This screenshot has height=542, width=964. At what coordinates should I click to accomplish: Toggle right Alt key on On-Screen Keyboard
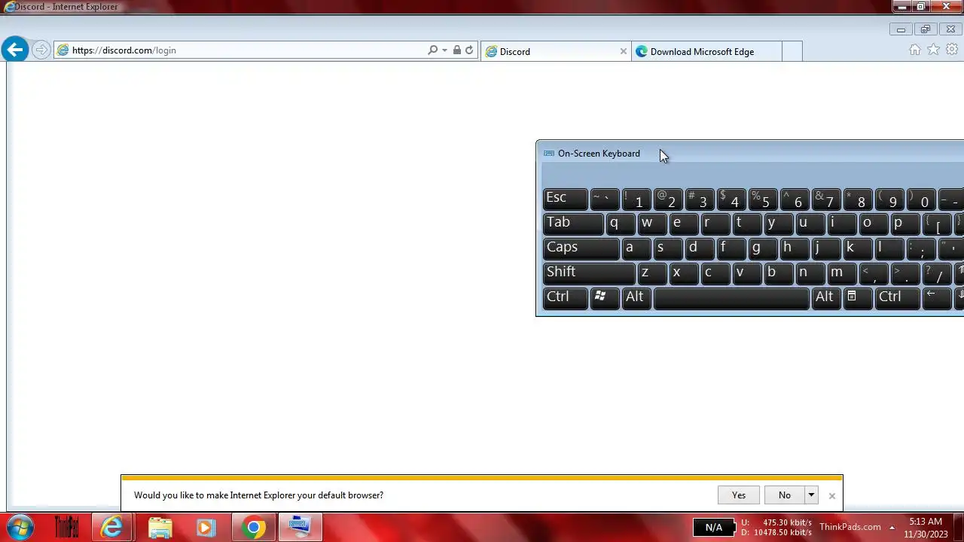(x=825, y=298)
